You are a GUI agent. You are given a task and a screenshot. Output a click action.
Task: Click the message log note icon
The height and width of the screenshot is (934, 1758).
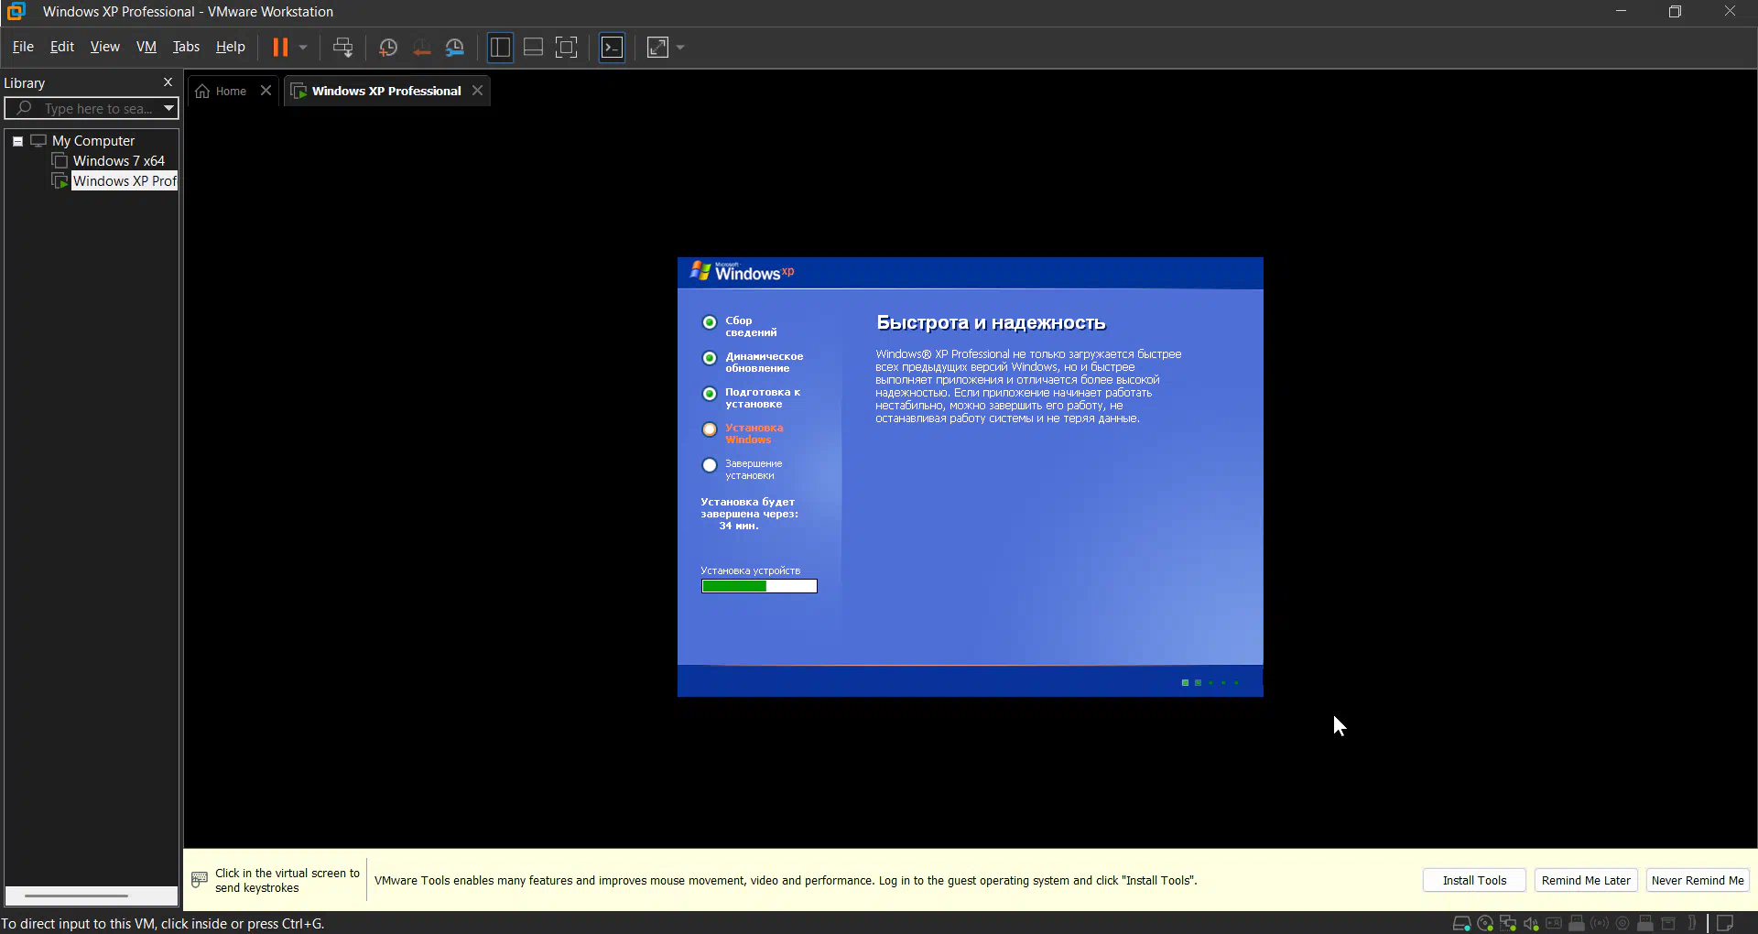click(1725, 923)
